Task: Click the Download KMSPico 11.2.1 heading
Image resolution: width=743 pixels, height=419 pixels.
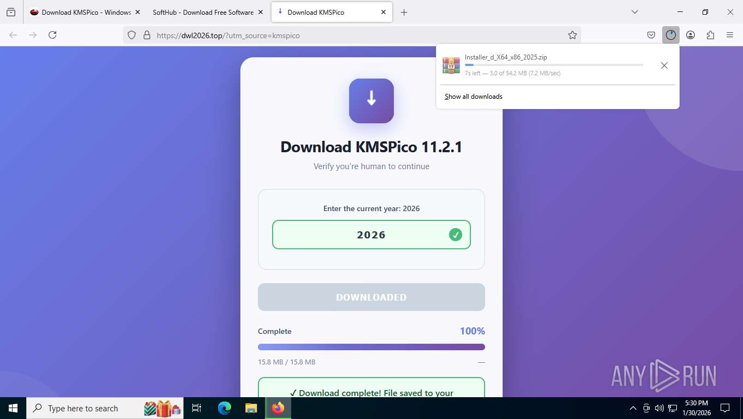Action: coord(371,147)
